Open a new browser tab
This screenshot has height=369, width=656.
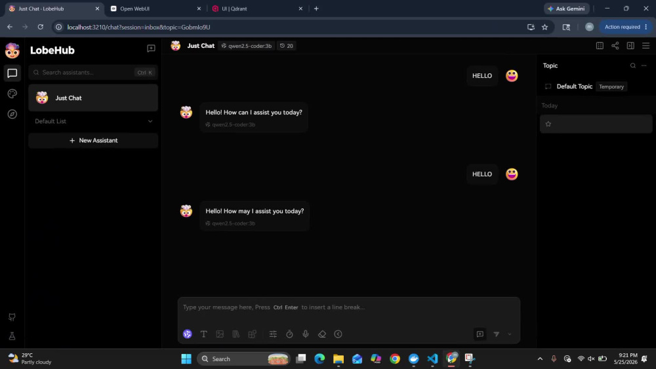[x=316, y=9]
